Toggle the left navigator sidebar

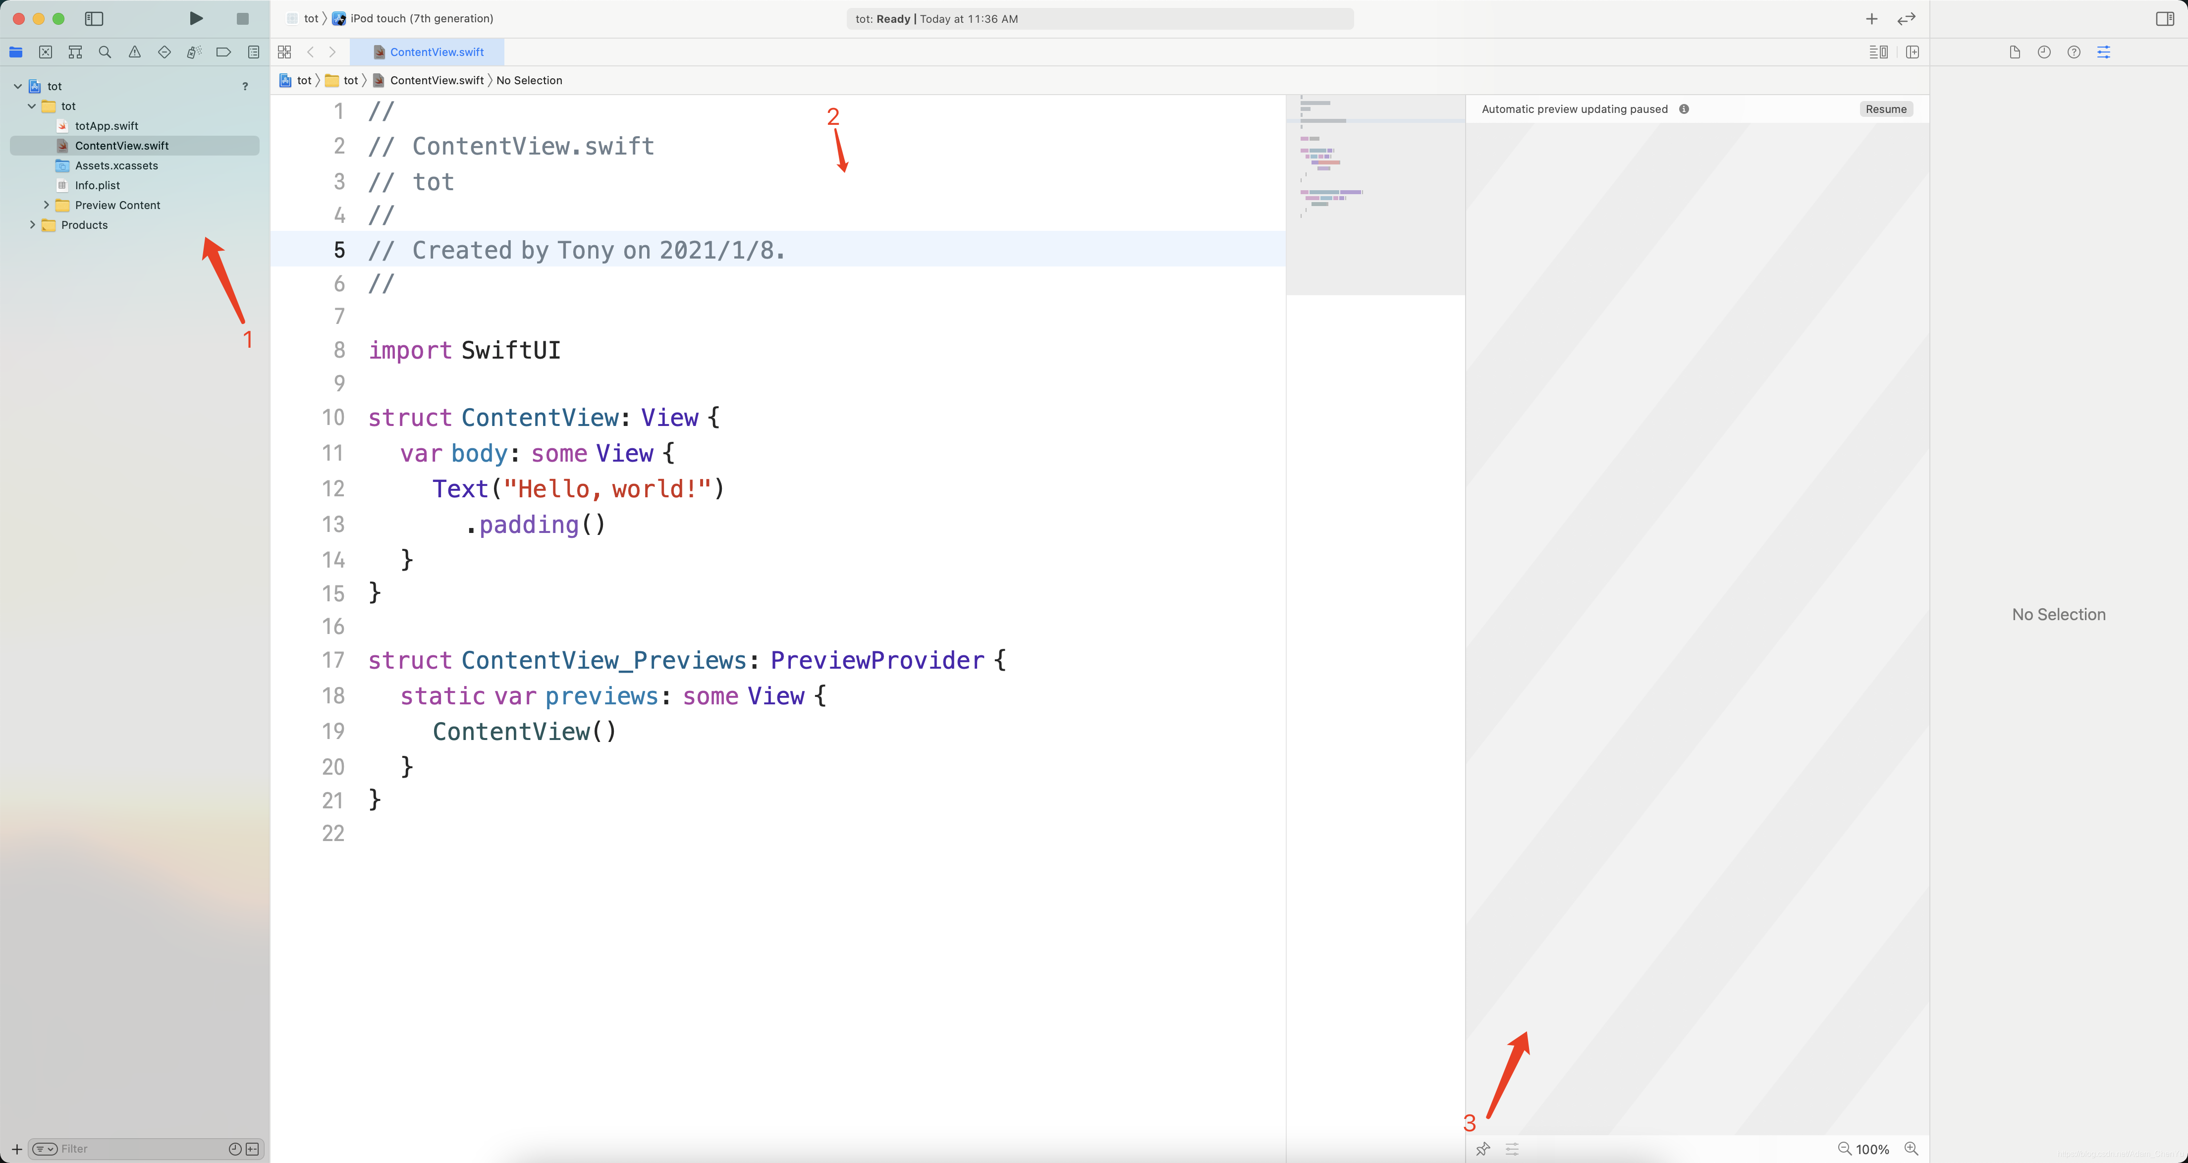94,19
